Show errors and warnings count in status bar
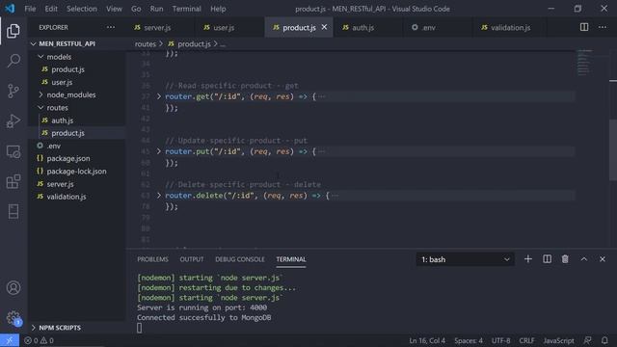 (39, 340)
